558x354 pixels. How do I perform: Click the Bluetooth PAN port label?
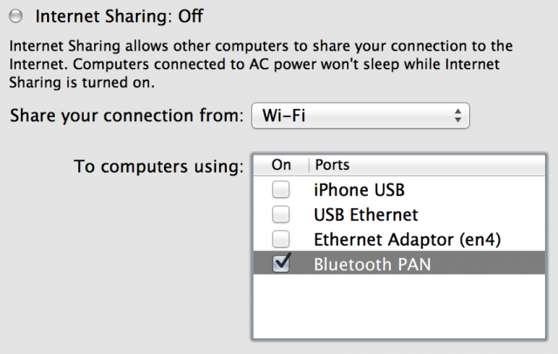click(x=371, y=264)
